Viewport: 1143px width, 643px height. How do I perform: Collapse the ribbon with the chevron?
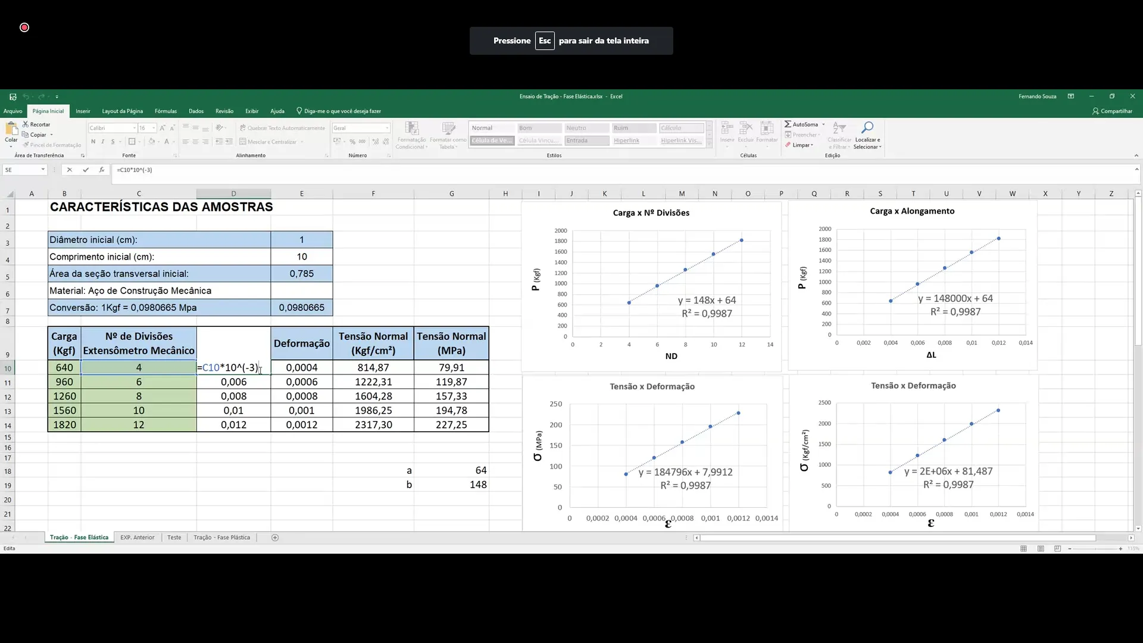[x=1136, y=155]
